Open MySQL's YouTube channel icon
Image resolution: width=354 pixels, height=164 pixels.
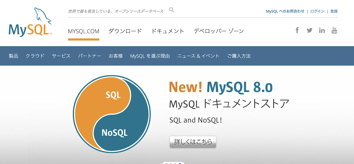coord(334,30)
